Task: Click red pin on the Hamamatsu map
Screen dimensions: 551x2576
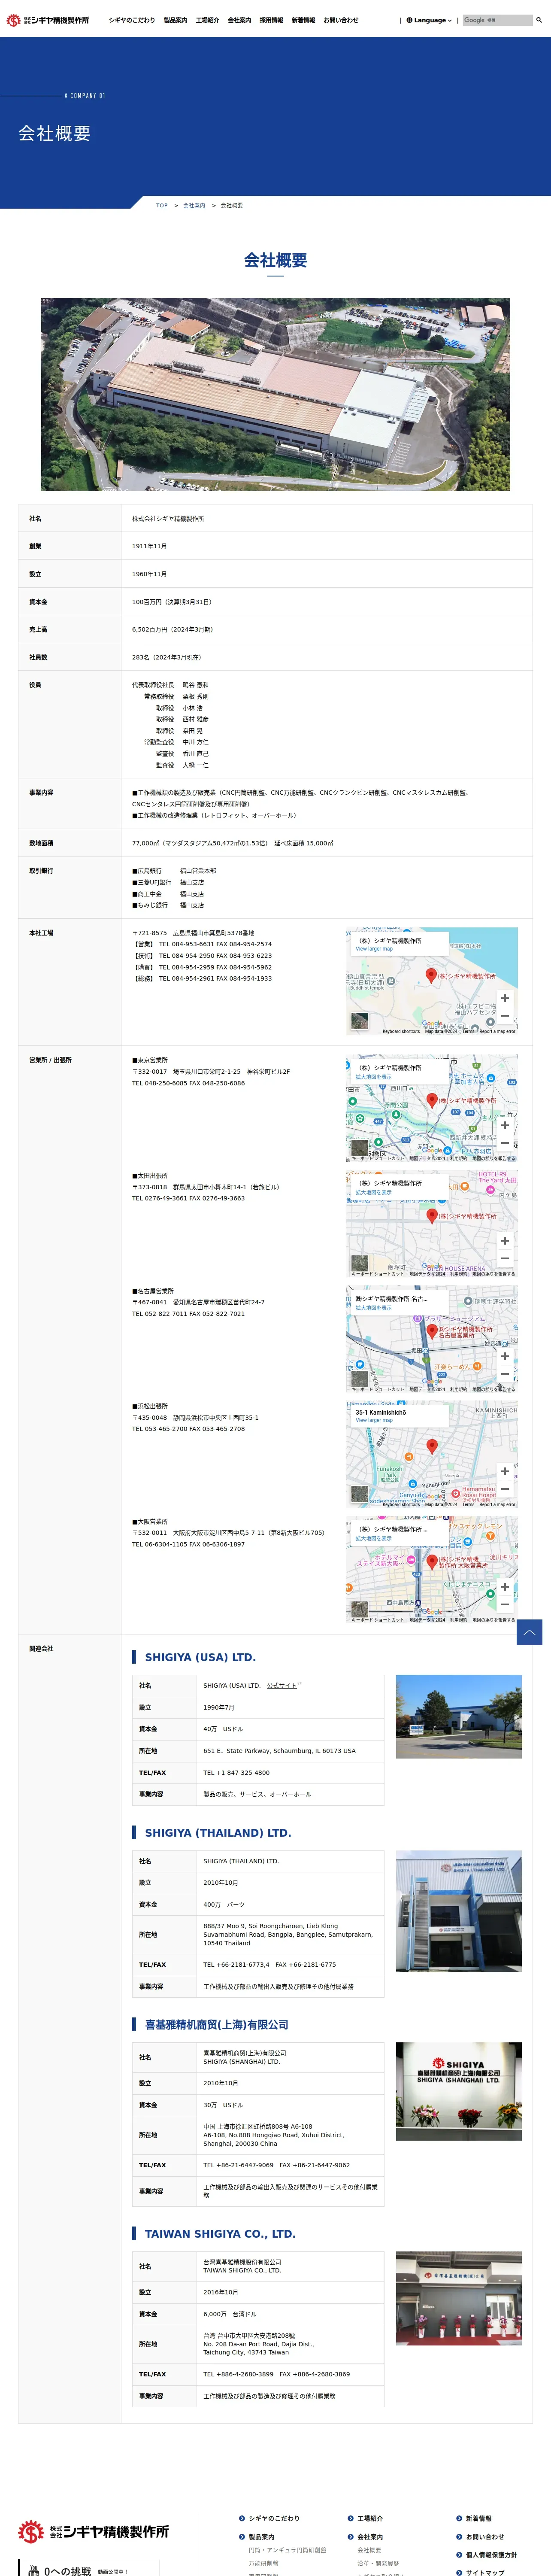Action: (432, 1446)
